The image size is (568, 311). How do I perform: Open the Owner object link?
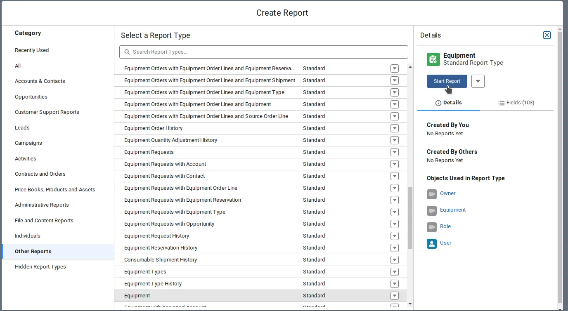[x=448, y=193]
